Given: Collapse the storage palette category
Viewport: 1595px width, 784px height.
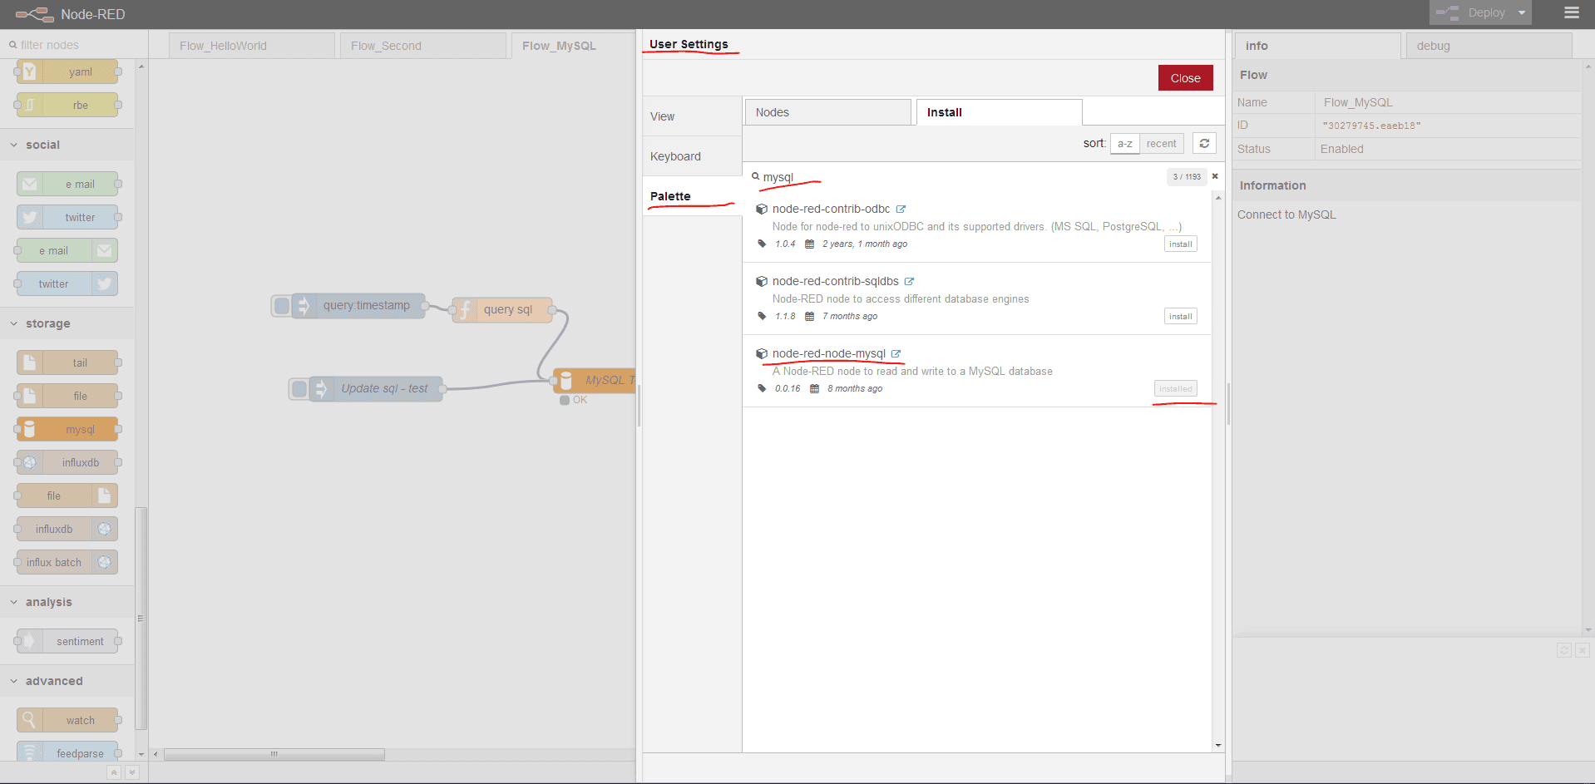Looking at the screenshot, I should [x=14, y=323].
